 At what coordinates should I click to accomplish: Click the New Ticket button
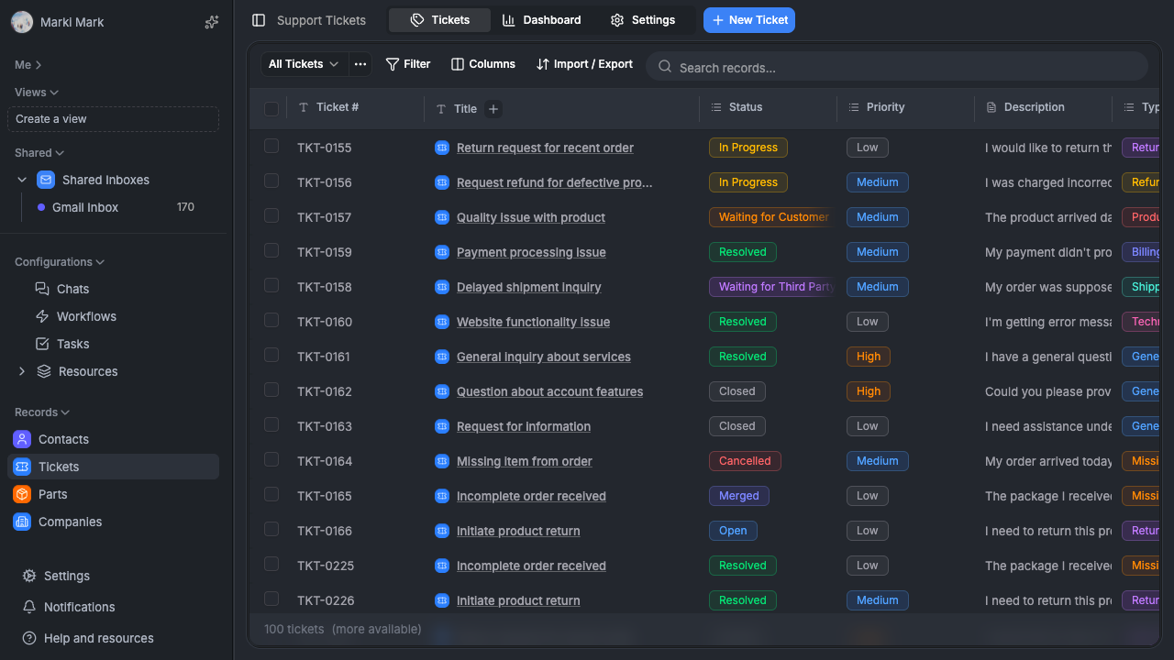tap(748, 20)
